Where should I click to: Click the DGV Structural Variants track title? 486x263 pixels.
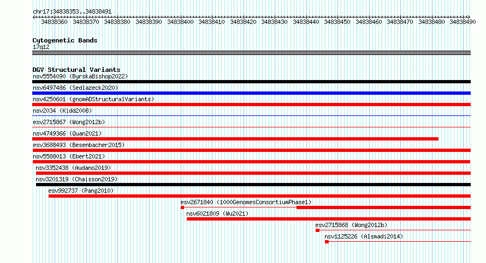click(76, 70)
